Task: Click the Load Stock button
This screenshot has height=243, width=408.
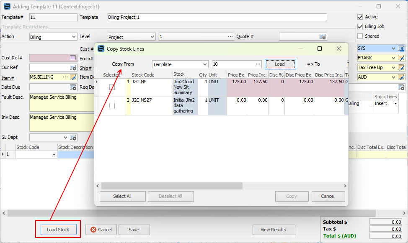Action: click(58, 230)
